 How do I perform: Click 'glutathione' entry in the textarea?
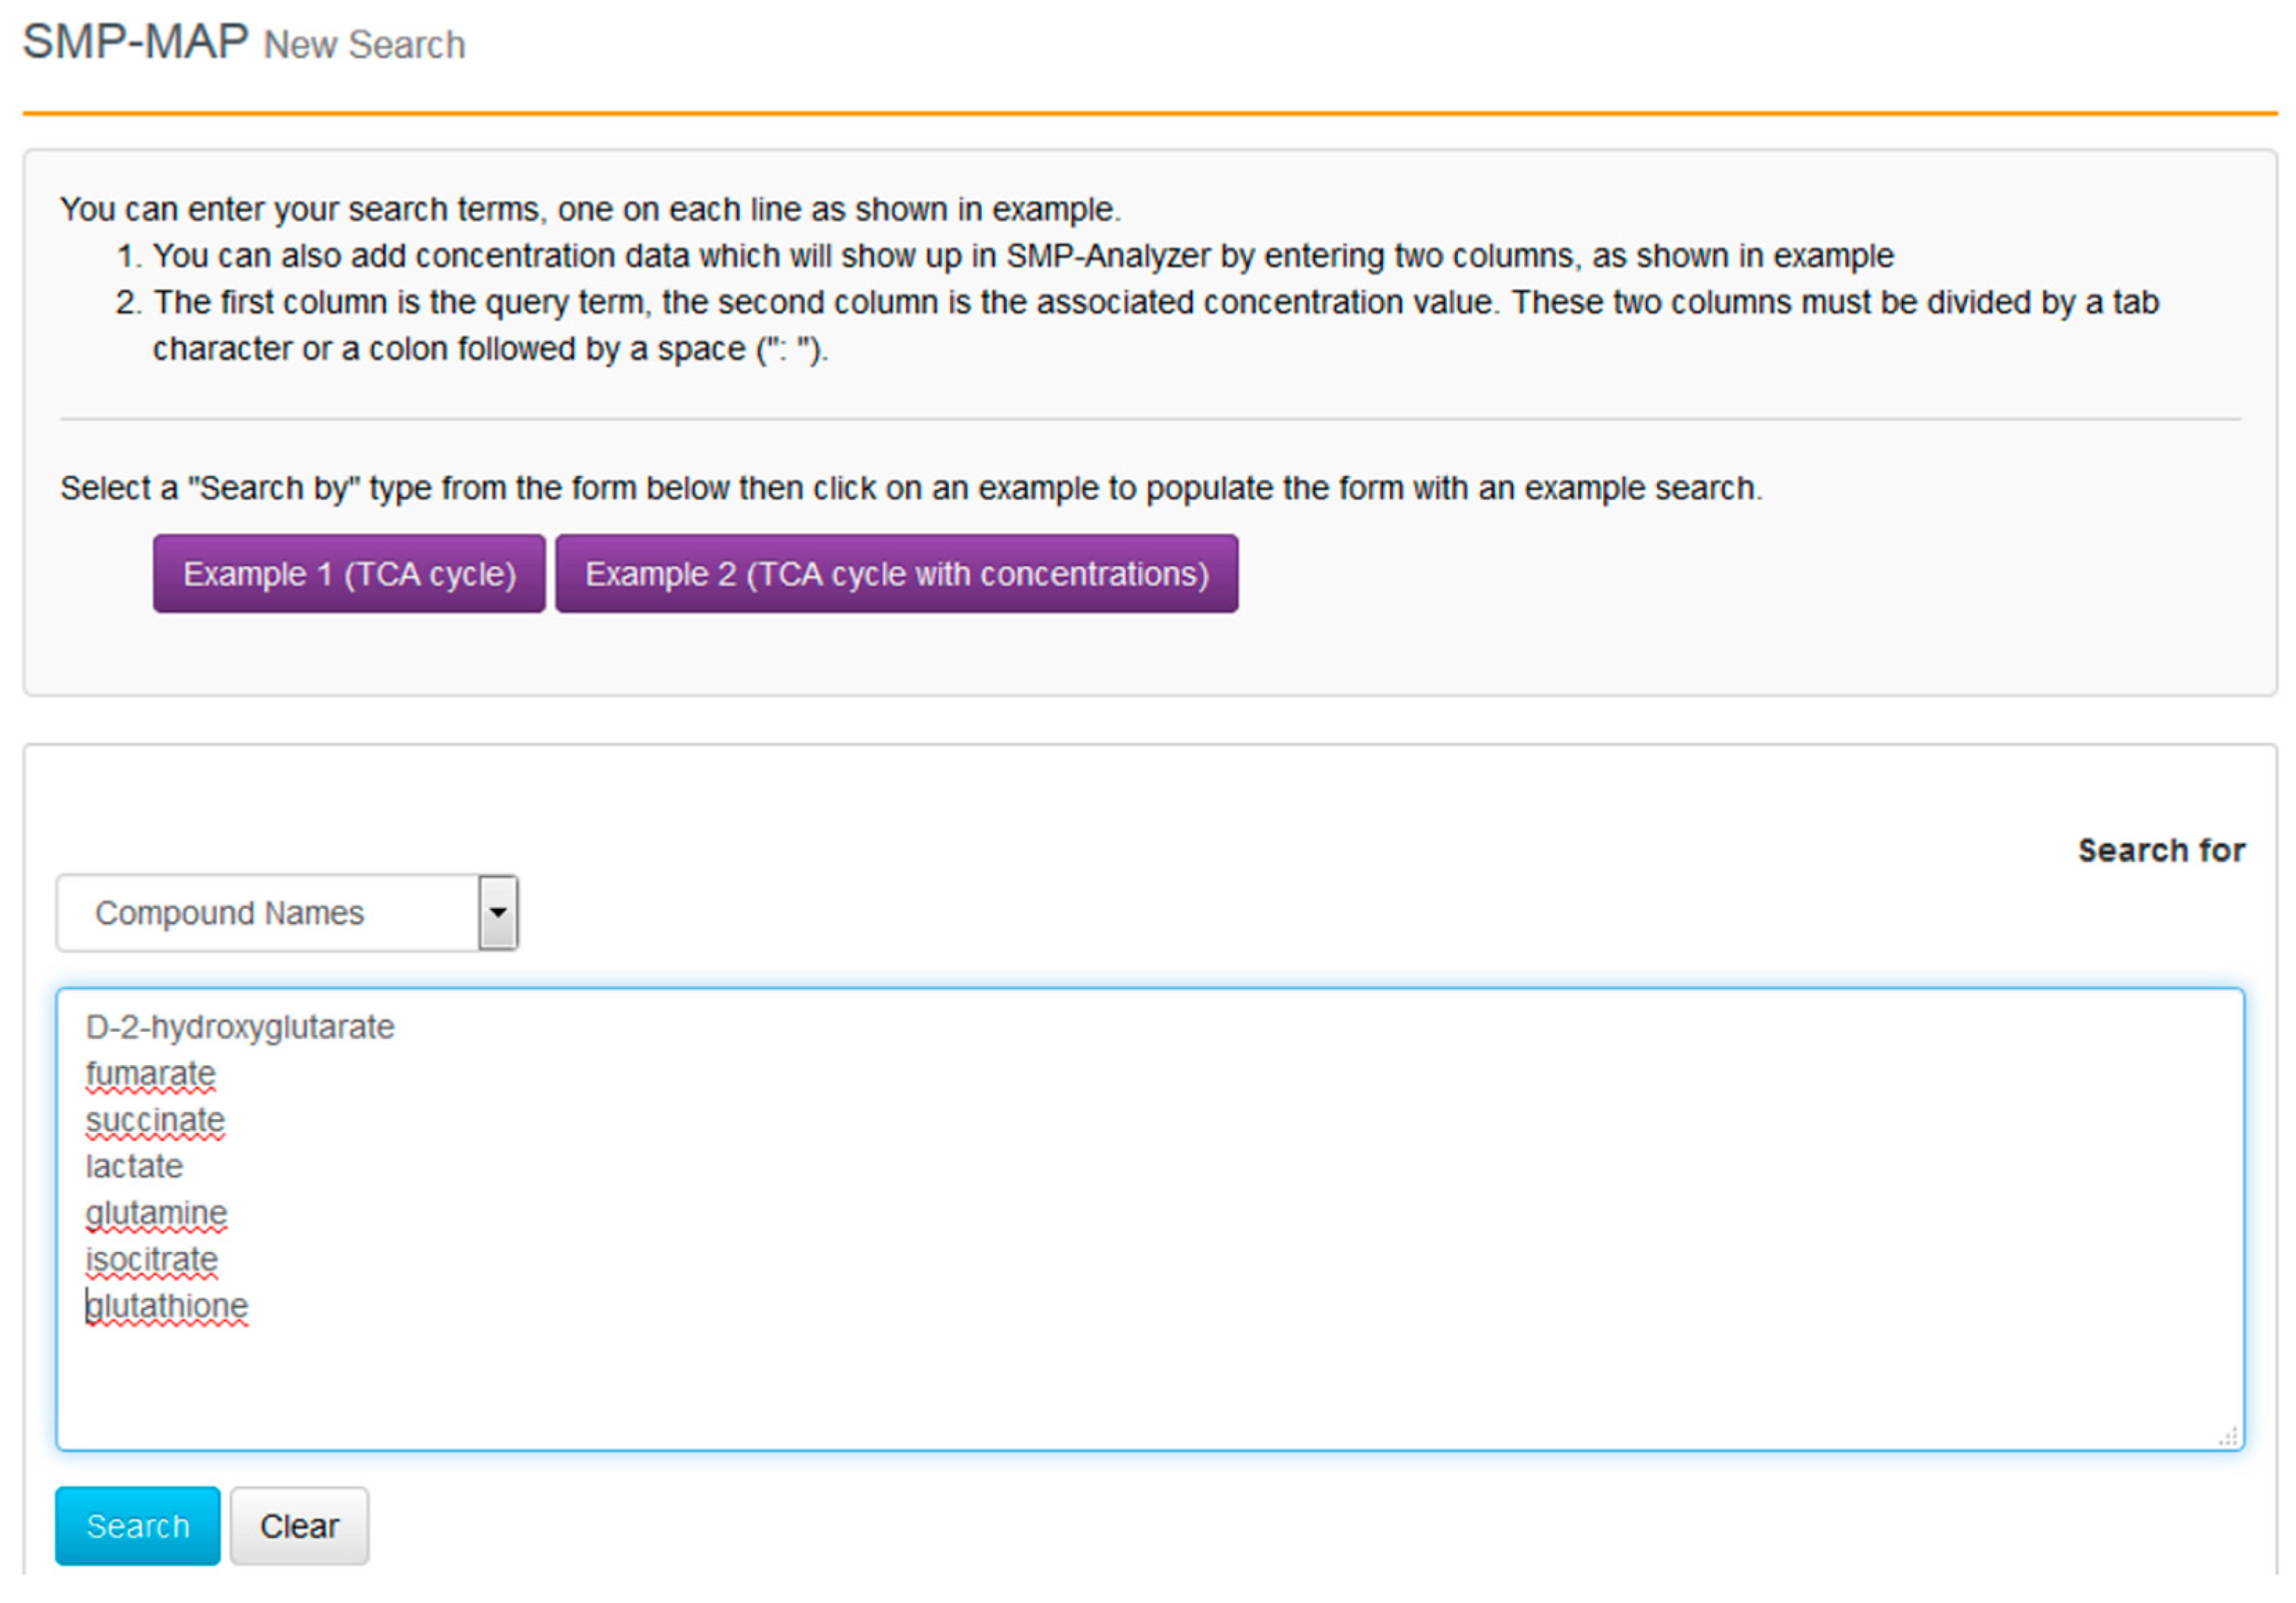167,1305
